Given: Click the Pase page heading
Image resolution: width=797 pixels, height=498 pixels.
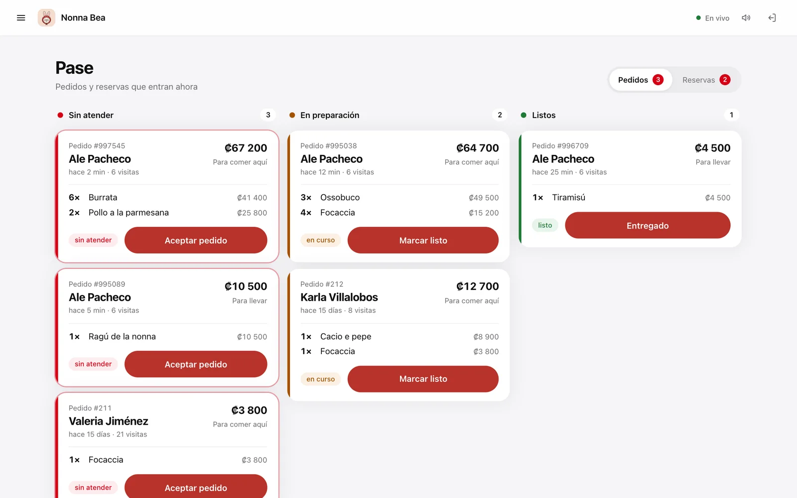Looking at the screenshot, I should (x=74, y=68).
